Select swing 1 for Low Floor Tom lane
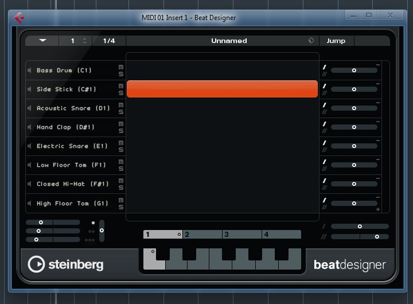 [325, 162]
